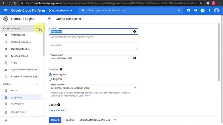Click the Disks icon
The height and width of the screenshot is (125, 223).
tap(6, 91)
